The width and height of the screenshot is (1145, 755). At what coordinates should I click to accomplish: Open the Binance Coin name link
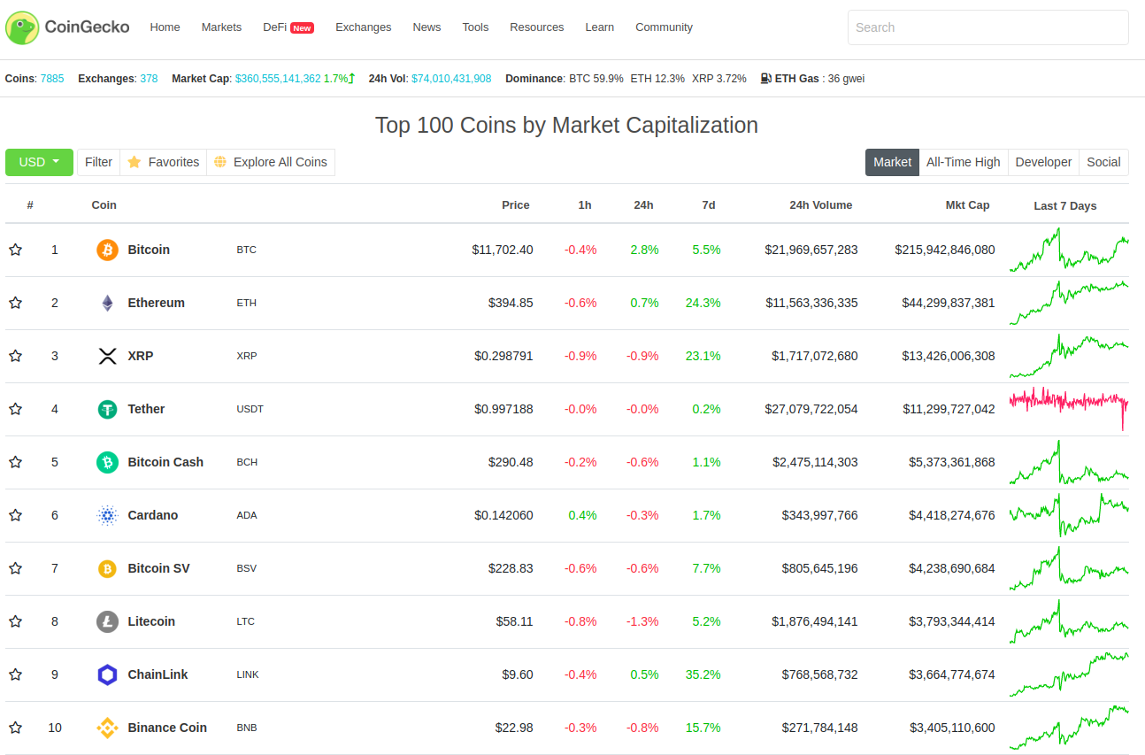click(x=167, y=728)
